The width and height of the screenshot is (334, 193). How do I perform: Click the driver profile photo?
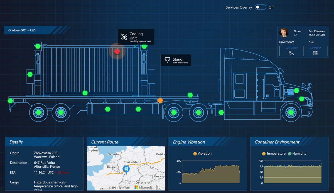(x=284, y=33)
